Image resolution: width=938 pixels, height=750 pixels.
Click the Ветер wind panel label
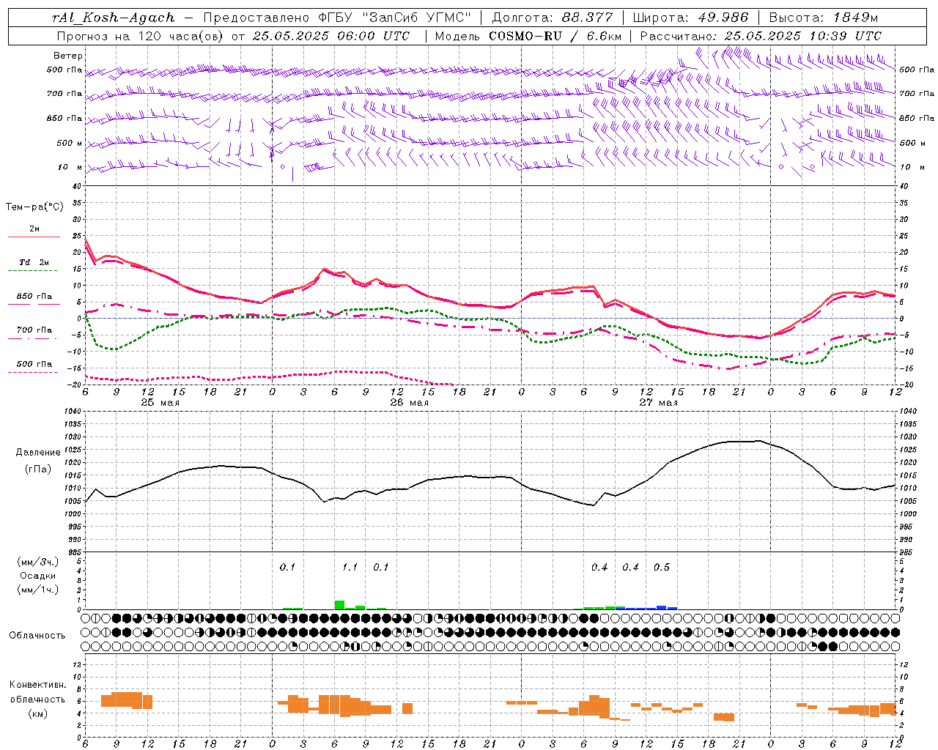point(68,56)
